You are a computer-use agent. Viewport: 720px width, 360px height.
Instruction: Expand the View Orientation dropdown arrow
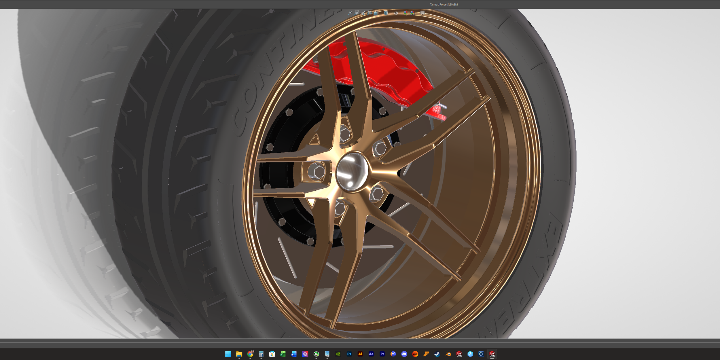(x=381, y=13)
